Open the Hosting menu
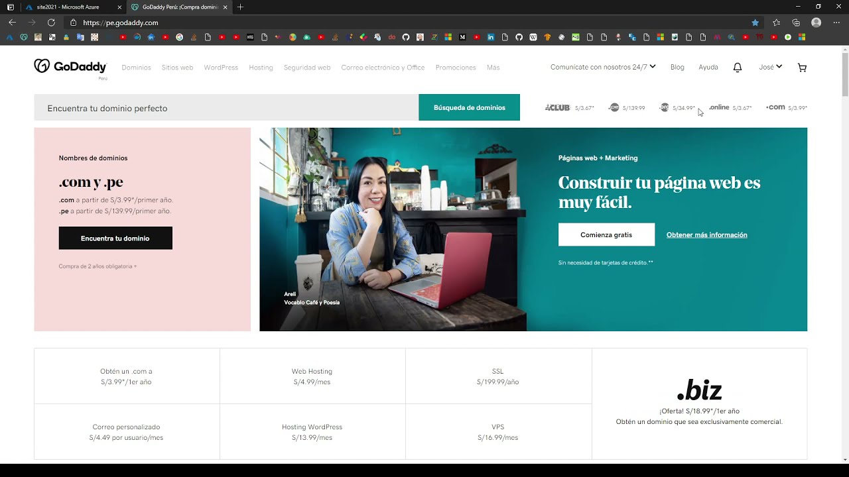849x477 pixels. [x=261, y=68]
